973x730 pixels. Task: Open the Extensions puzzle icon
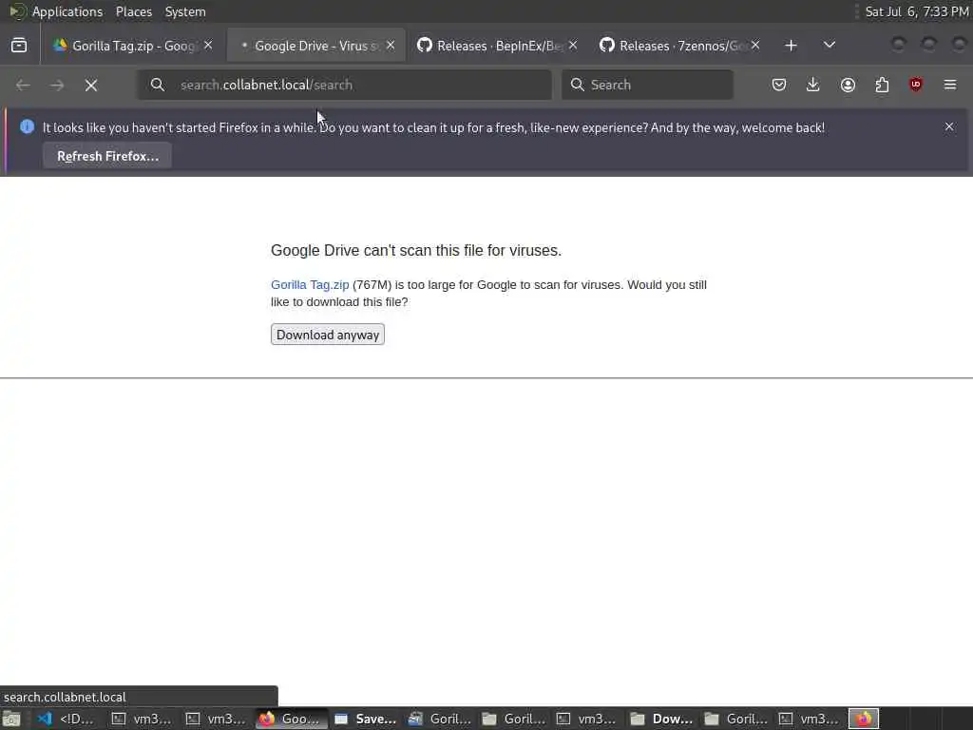coord(882,85)
